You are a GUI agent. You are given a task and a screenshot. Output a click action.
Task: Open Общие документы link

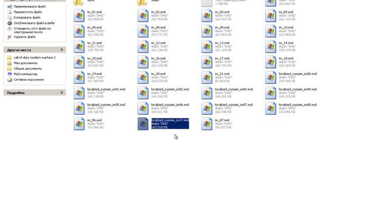[28, 69]
